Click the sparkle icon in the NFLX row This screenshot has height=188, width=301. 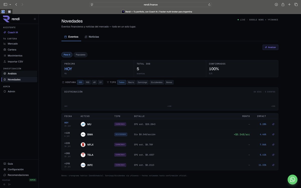273,145
